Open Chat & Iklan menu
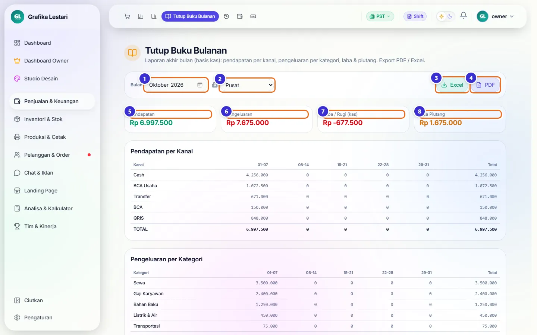The height and width of the screenshot is (335, 537). click(52, 173)
